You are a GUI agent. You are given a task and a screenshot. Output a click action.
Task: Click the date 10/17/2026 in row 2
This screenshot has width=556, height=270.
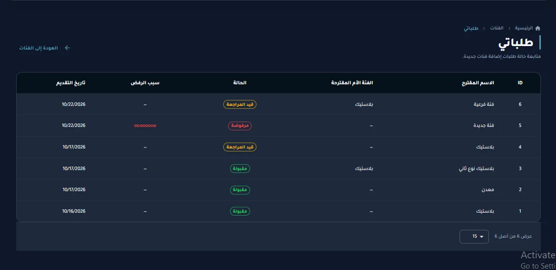[74, 190]
